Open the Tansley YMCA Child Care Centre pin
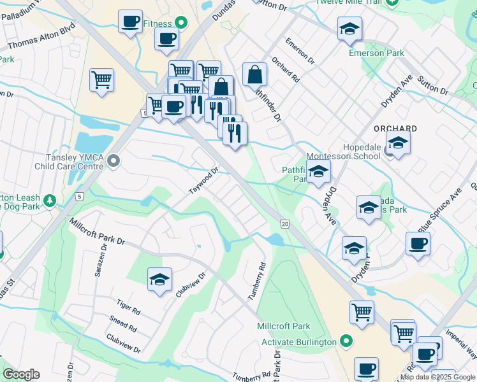The image size is (477, 382). 114,161
